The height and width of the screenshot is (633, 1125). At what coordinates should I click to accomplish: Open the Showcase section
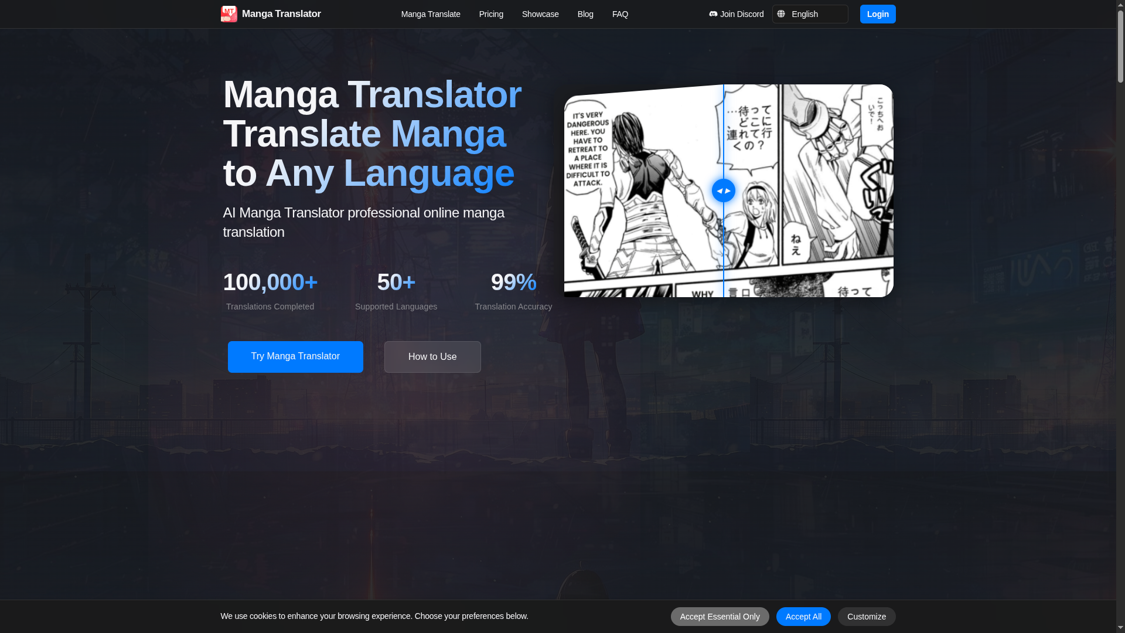coord(540,13)
